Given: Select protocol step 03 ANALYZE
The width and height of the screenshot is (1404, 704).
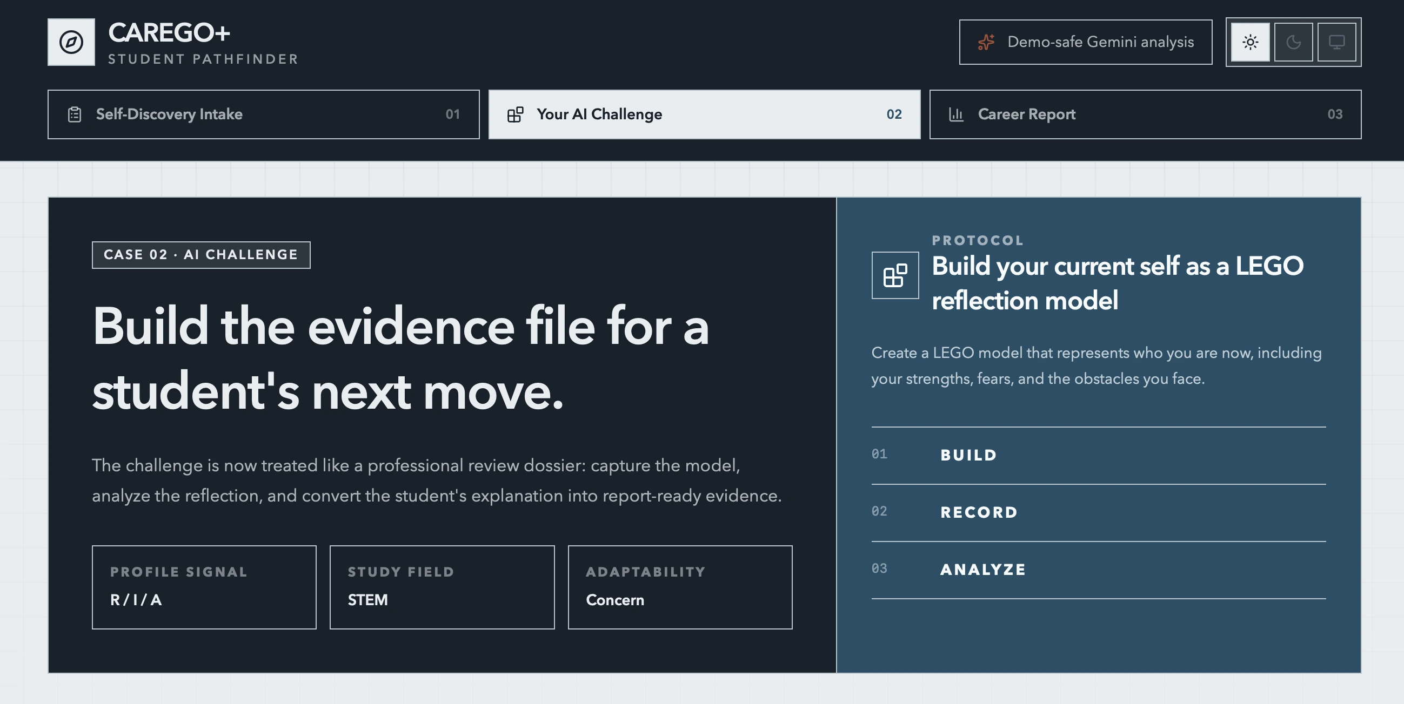Looking at the screenshot, I should (1099, 570).
